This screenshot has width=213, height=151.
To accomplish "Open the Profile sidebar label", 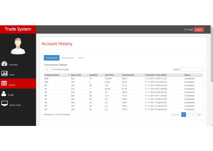I will 11,95.
